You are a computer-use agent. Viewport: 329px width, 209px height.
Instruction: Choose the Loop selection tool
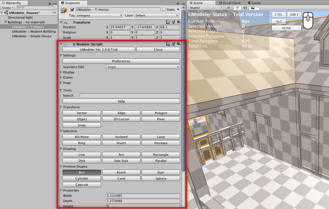click(x=161, y=137)
